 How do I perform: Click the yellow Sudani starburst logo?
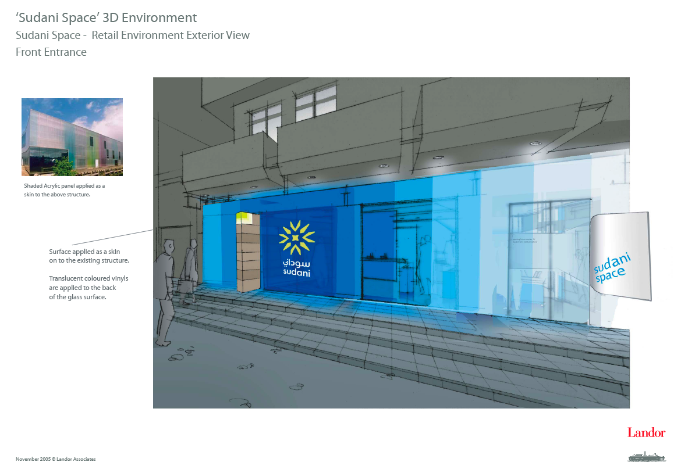point(297,238)
